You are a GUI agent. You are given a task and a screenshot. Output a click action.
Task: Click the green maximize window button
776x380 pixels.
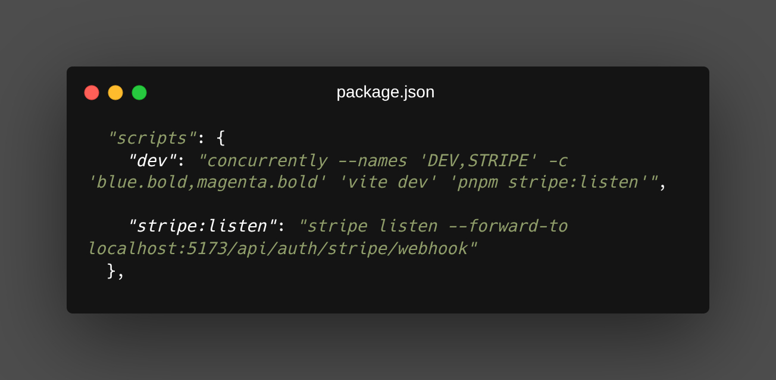[x=139, y=93]
